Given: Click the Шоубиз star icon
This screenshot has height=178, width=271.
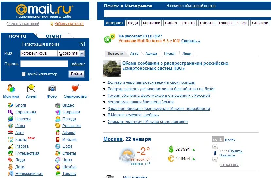Looking at the screenshot, I should pyautogui.click(x=58, y=167).
